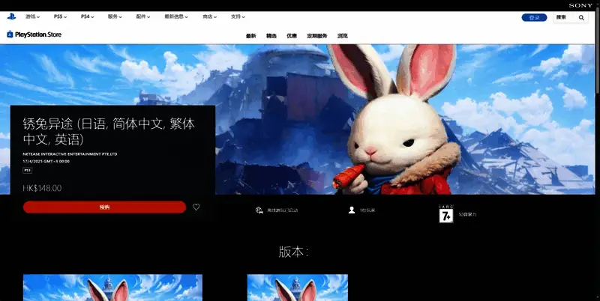Screen dimensions: 600x301
Task: Click the offline play globe icon
Action: [259, 210]
